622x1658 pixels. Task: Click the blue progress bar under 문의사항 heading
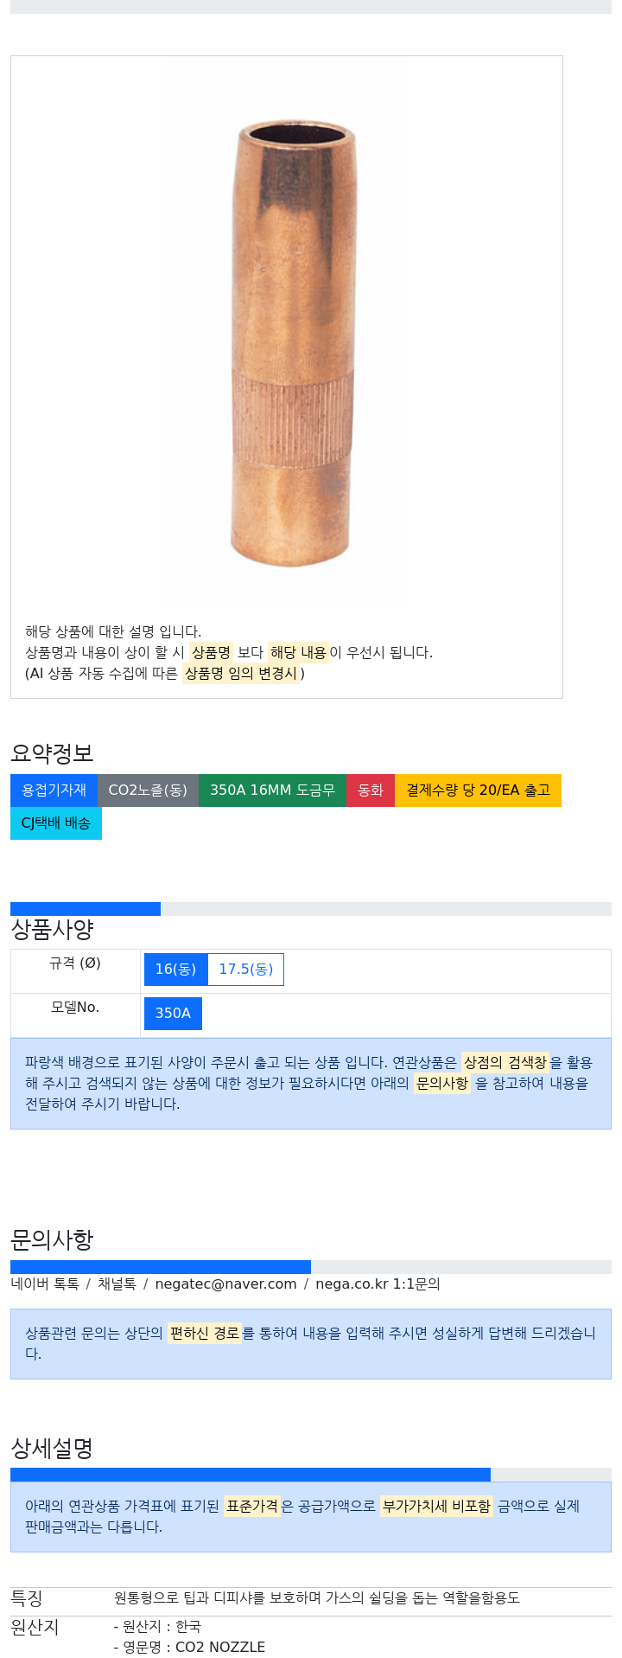tap(160, 1267)
